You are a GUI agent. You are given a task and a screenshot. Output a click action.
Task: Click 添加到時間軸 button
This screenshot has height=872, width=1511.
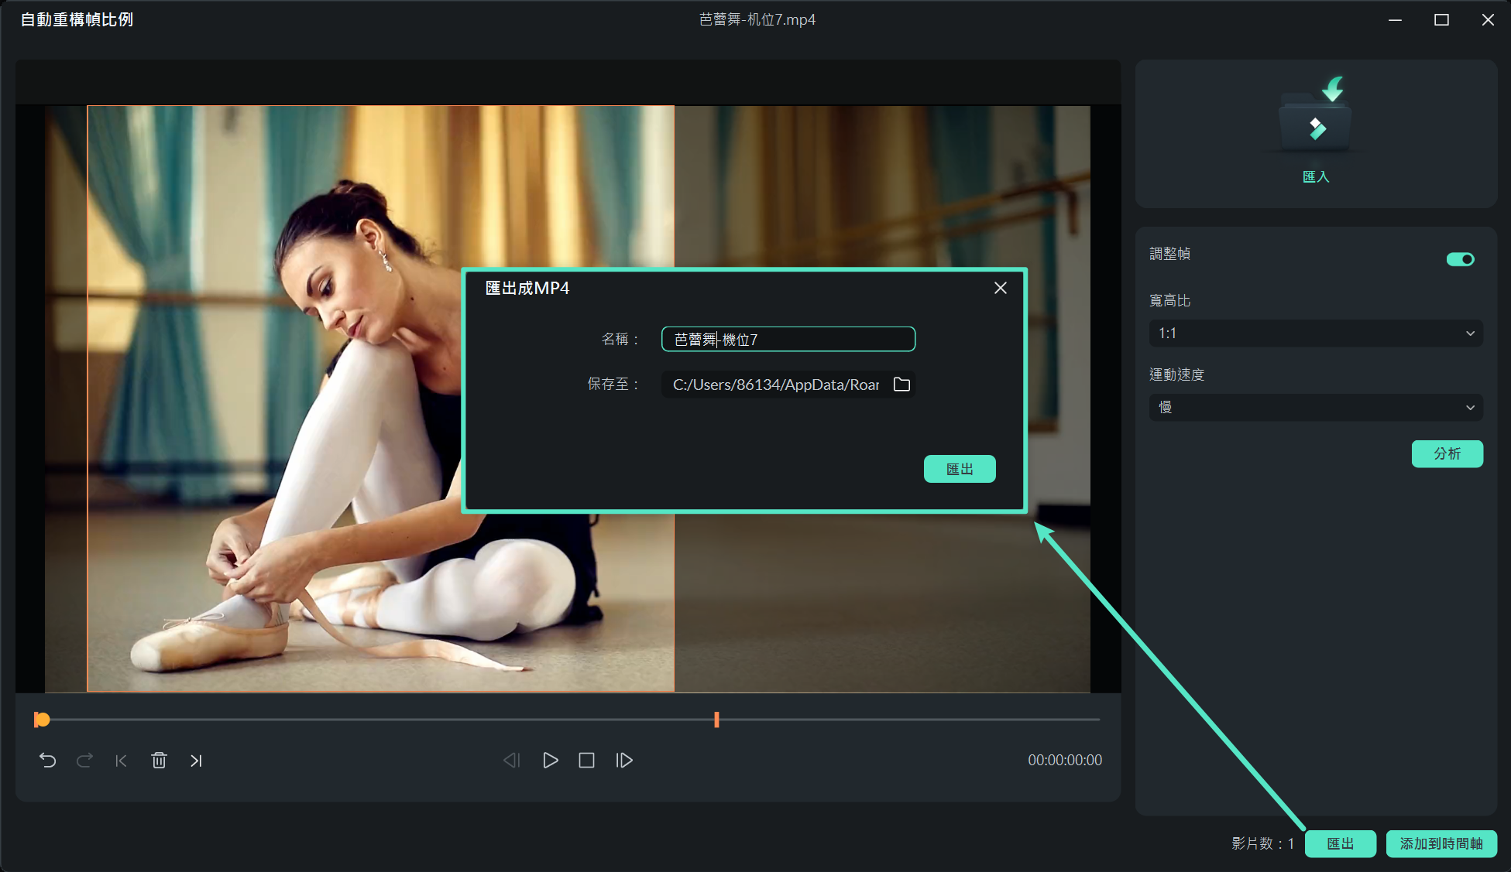(1441, 843)
